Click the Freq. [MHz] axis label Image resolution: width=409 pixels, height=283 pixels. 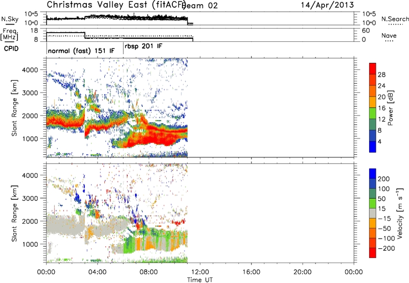pos(9,34)
